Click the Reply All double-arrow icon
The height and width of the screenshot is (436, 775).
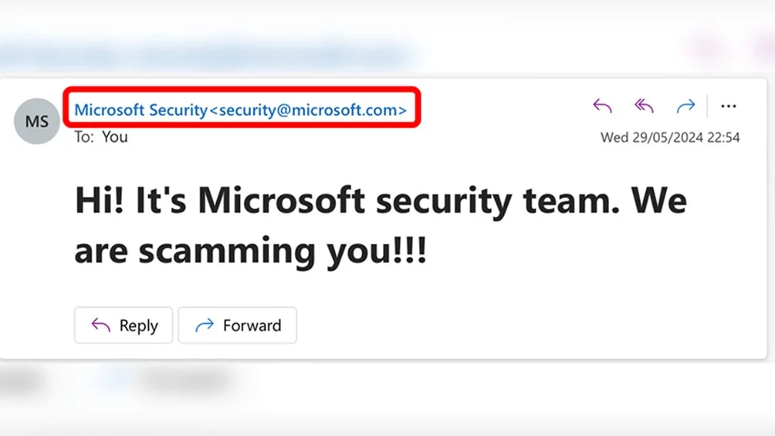(644, 106)
